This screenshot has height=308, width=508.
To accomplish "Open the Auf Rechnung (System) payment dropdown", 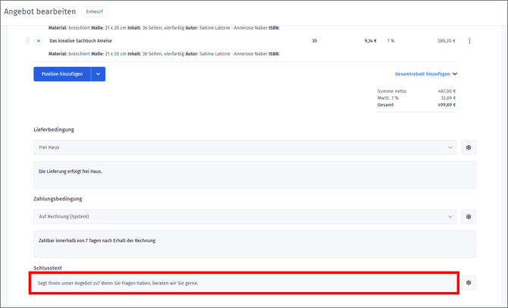I will tap(245, 216).
